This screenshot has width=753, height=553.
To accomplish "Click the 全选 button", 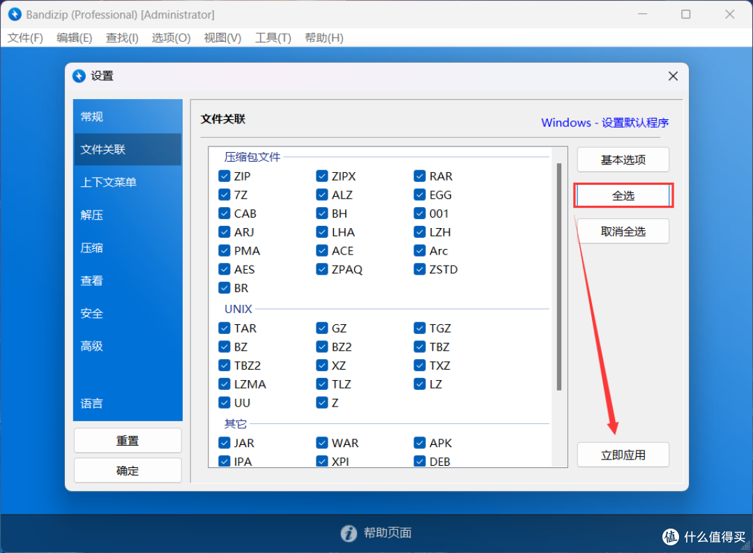I will click(x=623, y=195).
